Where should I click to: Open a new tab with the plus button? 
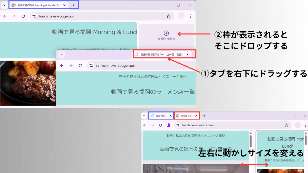coord(74,5)
